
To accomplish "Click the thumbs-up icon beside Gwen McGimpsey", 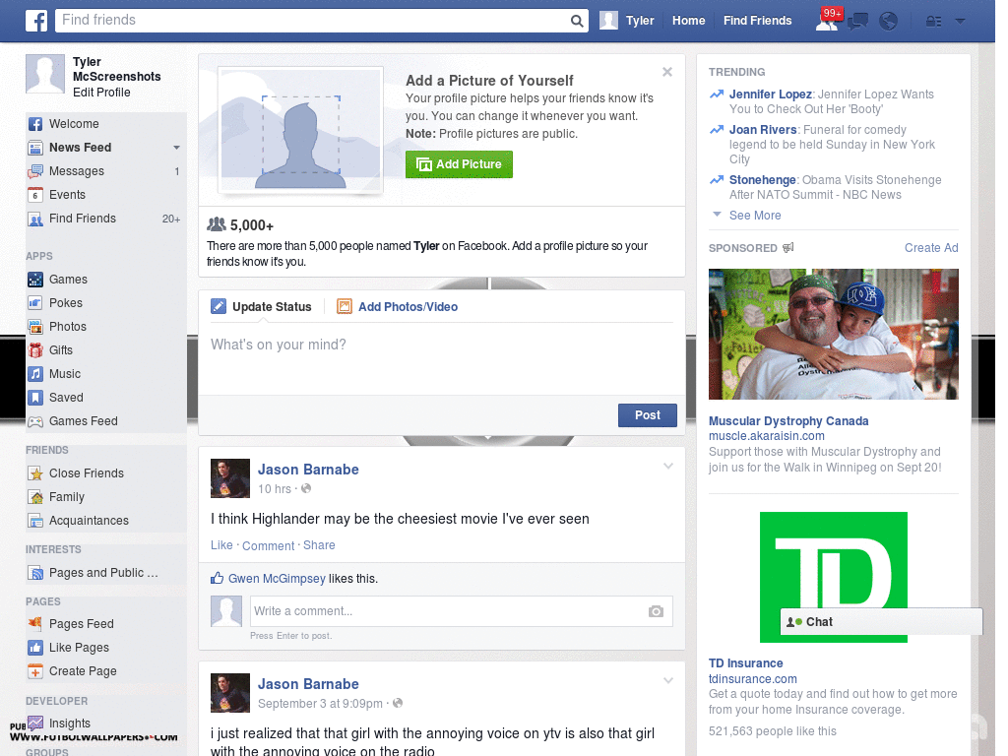I will [x=218, y=578].
